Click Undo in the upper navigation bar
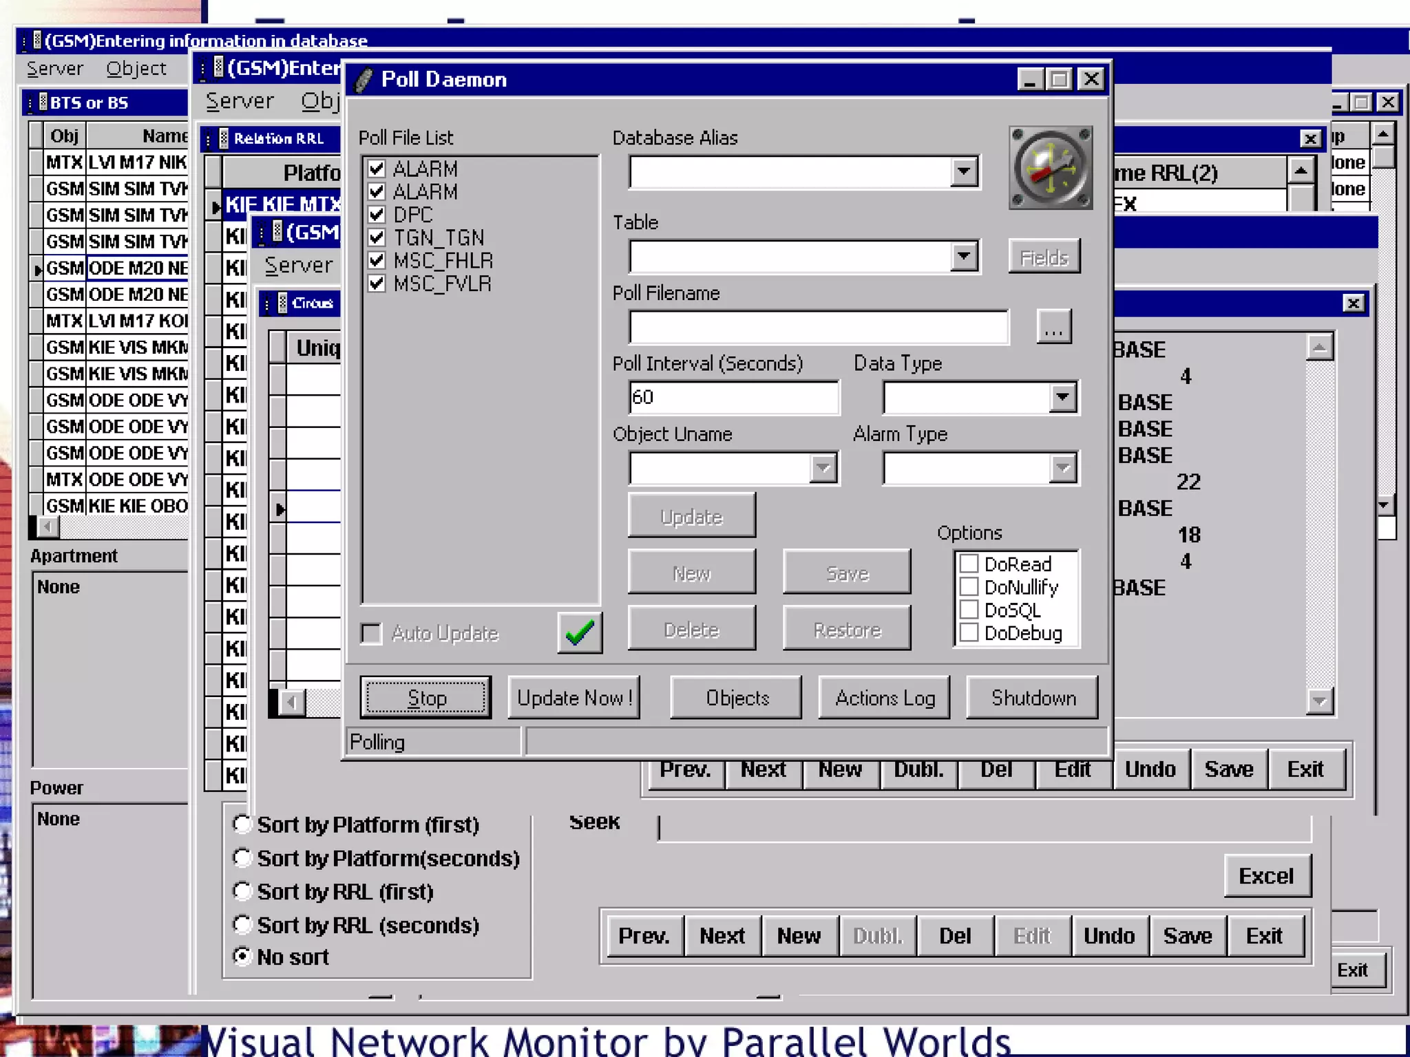 (x=1150, y=769)
